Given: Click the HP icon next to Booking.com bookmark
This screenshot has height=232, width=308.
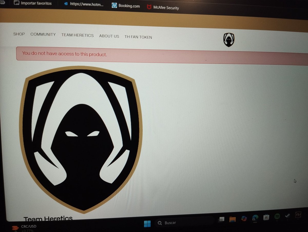Looking at the screenshot, I should [x=114, y=5].
